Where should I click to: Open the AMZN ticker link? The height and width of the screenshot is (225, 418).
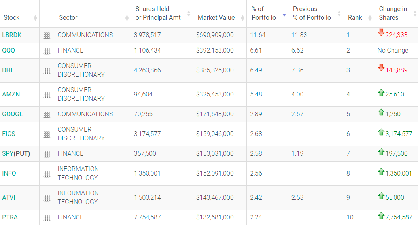coord(11,94)
